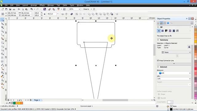Open the Bitmaps menu
197x111 pixels.
point(50,5)
